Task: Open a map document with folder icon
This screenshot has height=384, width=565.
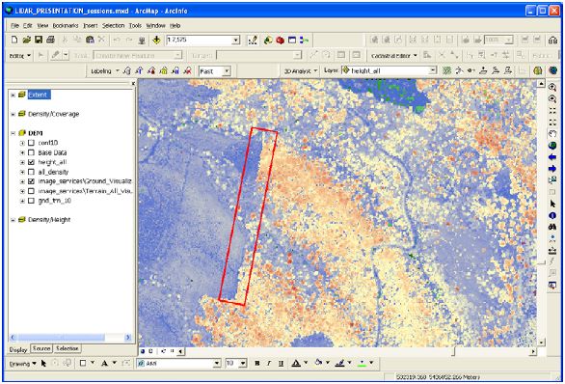Action: pos(26,40)
